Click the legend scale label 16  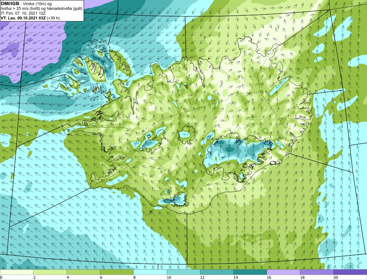point(269,277)
